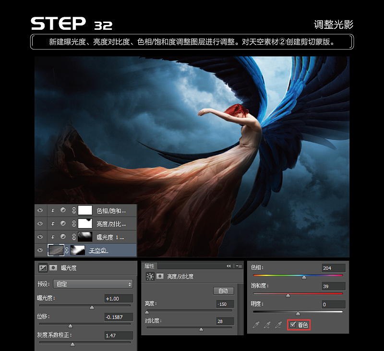
Task: Click the 亮度/对比 adjustment layer adjustment icon
Action: [x=63, y=222]
